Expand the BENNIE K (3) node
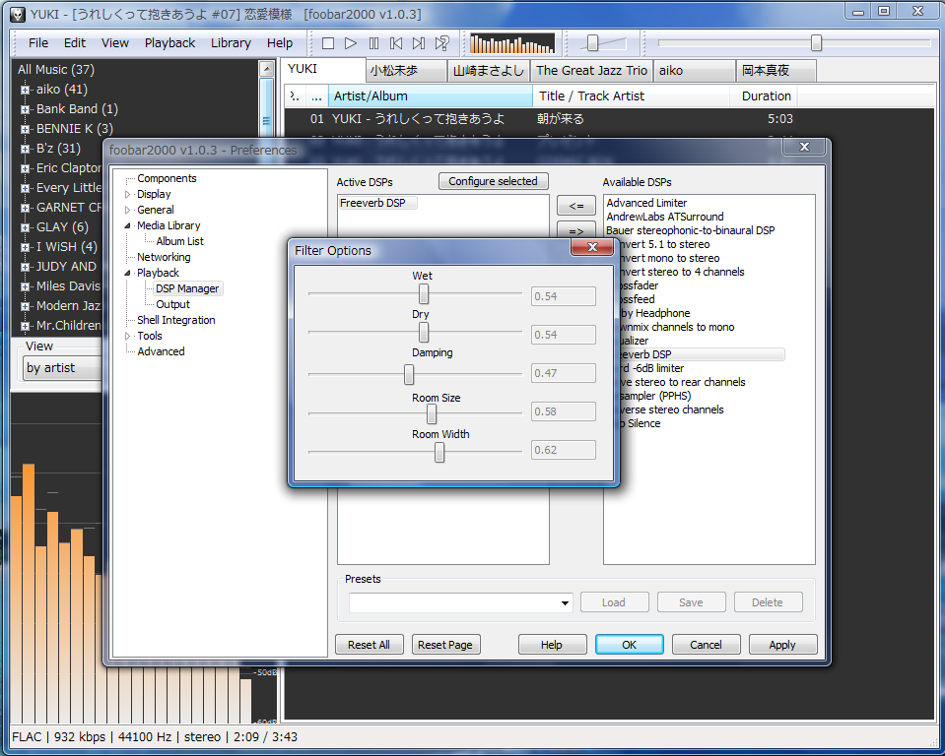The image size is (945, 756). pyautogui.click(x=25, y=129)
